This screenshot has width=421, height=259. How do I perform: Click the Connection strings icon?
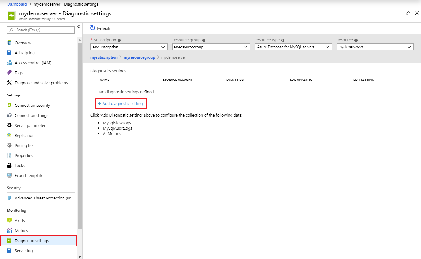[9, 116]
